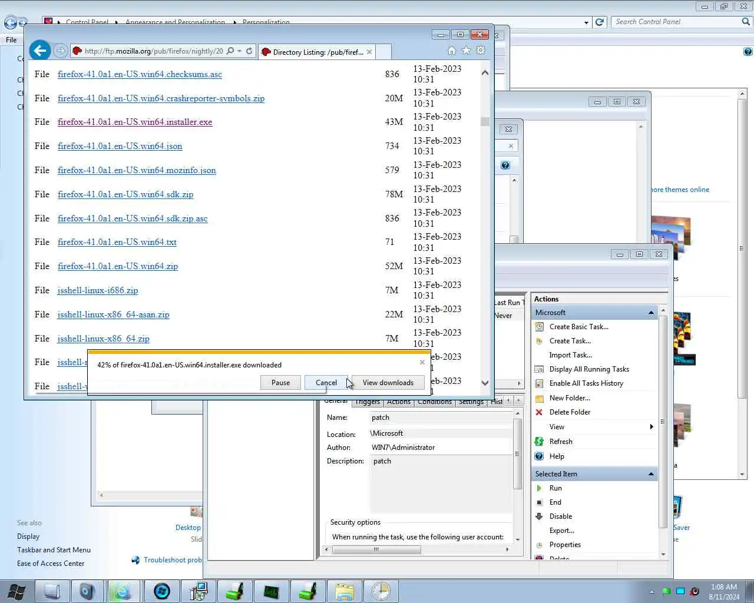754x603 pixels.
Task: Open firefox-41.0a1.en-US.win64.installer.exe link
Action: click(135, 122)
